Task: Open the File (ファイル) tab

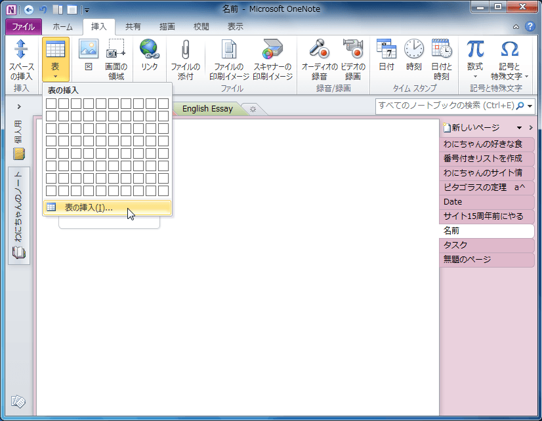Action: 24,27
